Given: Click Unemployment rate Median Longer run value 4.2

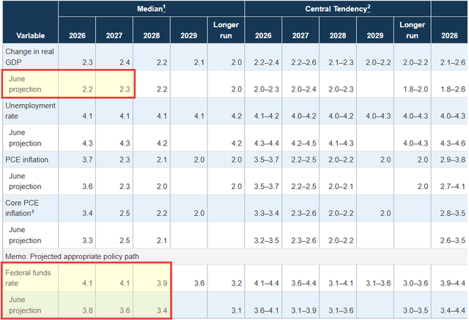Looking at the screenshot, I should [x=236, y=116].
